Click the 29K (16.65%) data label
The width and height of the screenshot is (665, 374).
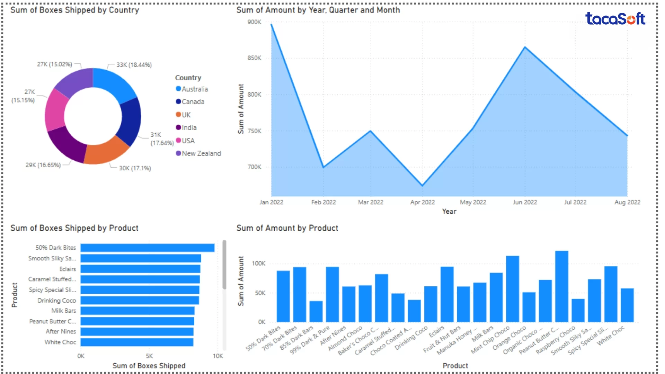tap(43, 165)
